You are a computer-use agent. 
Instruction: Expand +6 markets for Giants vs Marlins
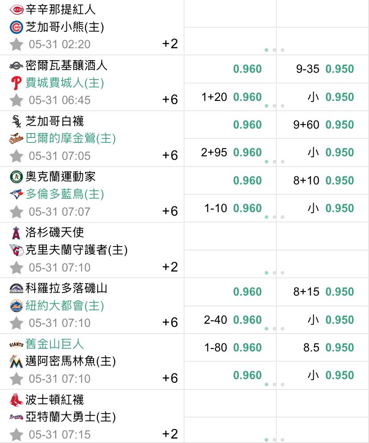[170, 378]
